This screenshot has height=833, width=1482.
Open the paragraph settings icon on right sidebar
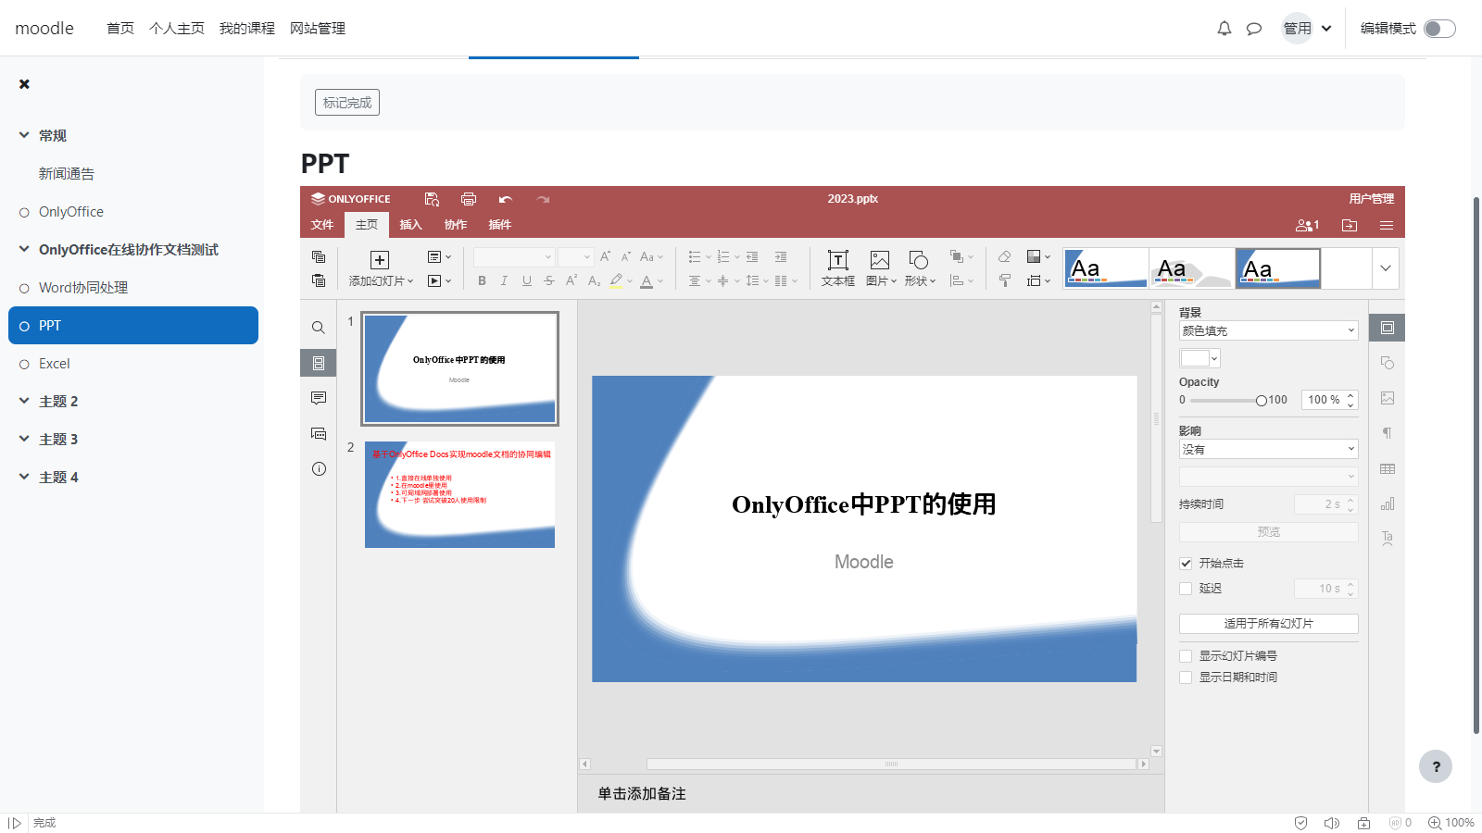coord(1387,433)
